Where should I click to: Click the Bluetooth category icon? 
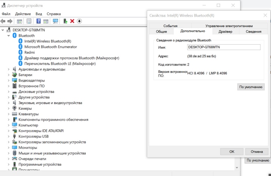coord(14,36)
